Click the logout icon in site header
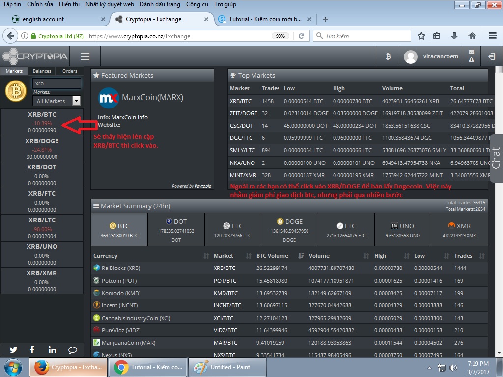Image resolution: width=503 pixels, height=377 pixels. (491, 57)
